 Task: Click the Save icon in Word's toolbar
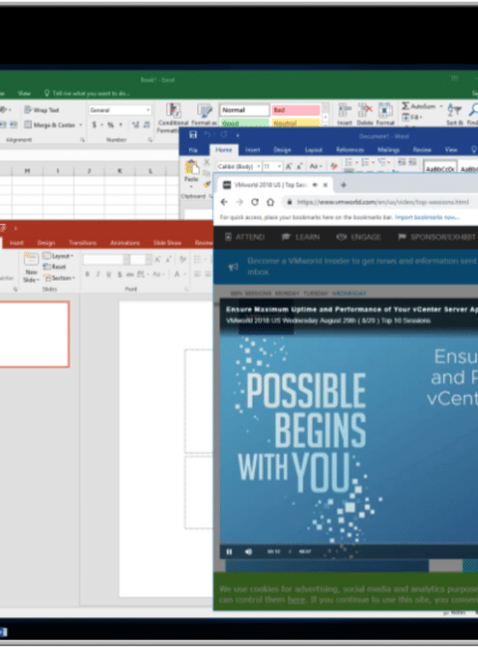[193, 134]
